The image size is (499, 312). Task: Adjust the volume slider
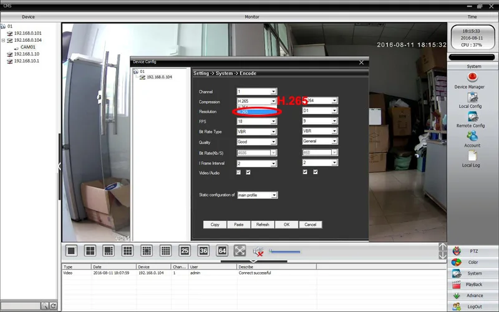coord(284,251)
